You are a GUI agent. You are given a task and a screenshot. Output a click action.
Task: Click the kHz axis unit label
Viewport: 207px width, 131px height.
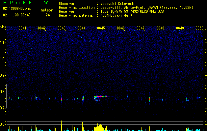pos(3,27)
